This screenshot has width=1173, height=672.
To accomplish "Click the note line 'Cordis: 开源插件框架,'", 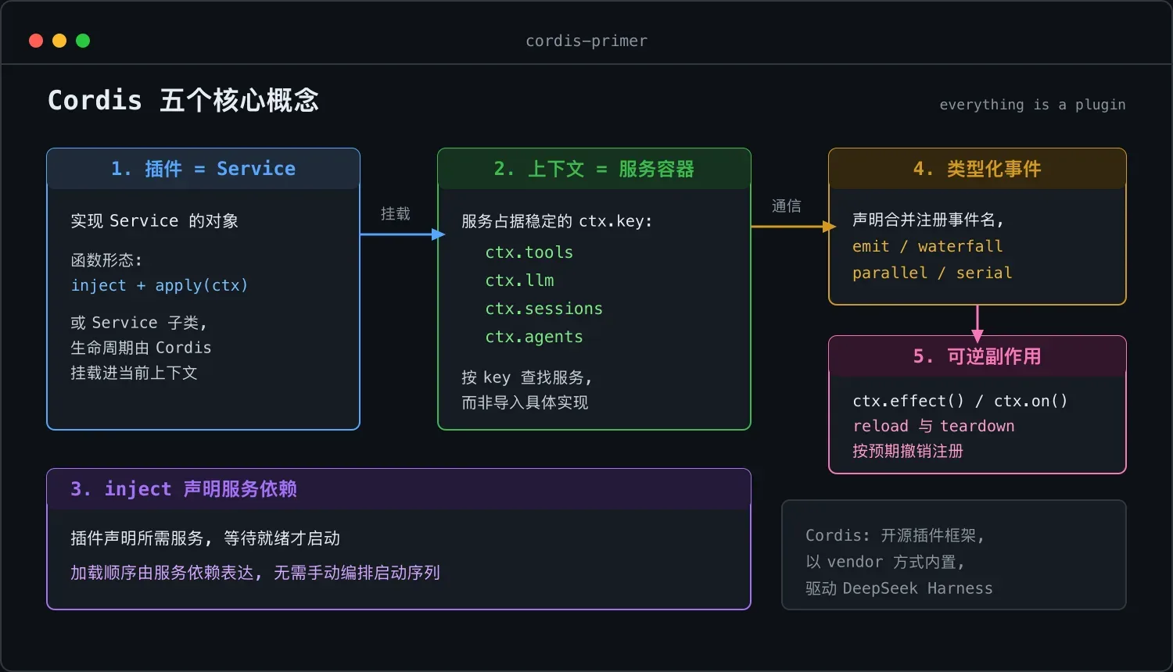I will click(895, 535).
